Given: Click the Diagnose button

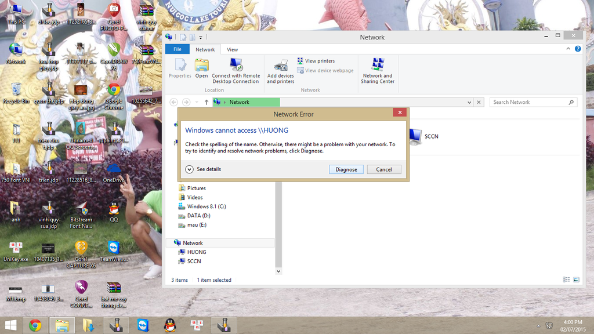Looking at the screenshot, I should tap(346, 169).
